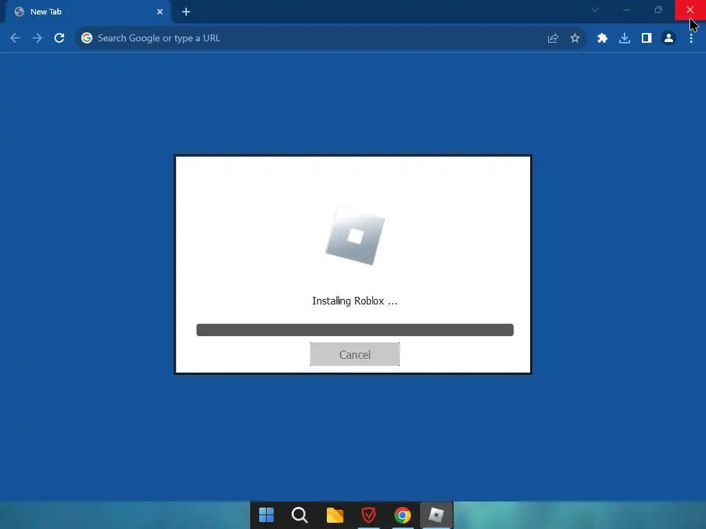Minimize the Chrome window

tap(626, 10)
